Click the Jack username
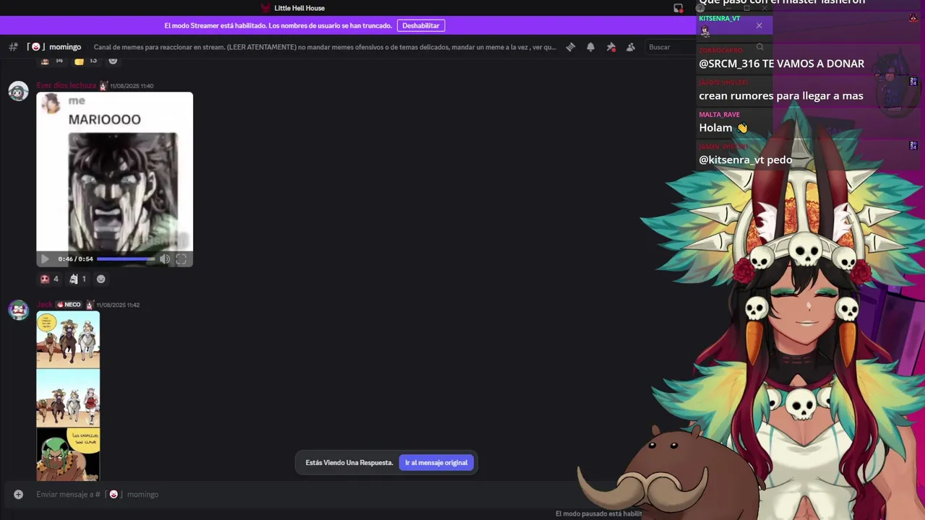Viewport: 925px width, 520px height. click(x=45, y=305)
